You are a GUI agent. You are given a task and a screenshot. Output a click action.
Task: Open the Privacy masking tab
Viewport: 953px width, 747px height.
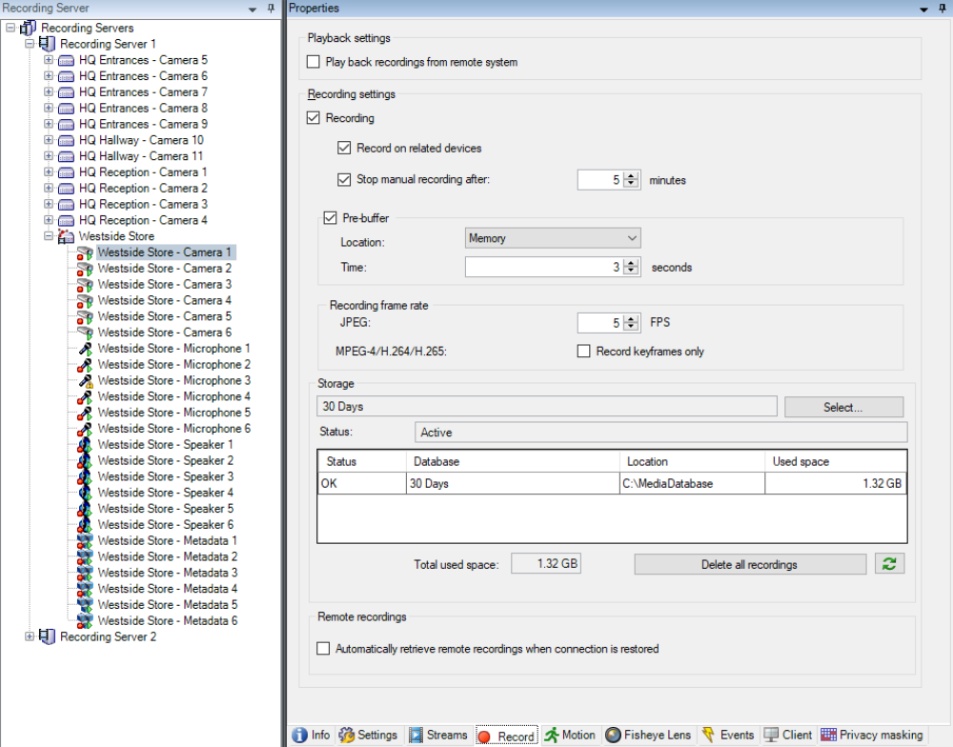coord(871,736)
